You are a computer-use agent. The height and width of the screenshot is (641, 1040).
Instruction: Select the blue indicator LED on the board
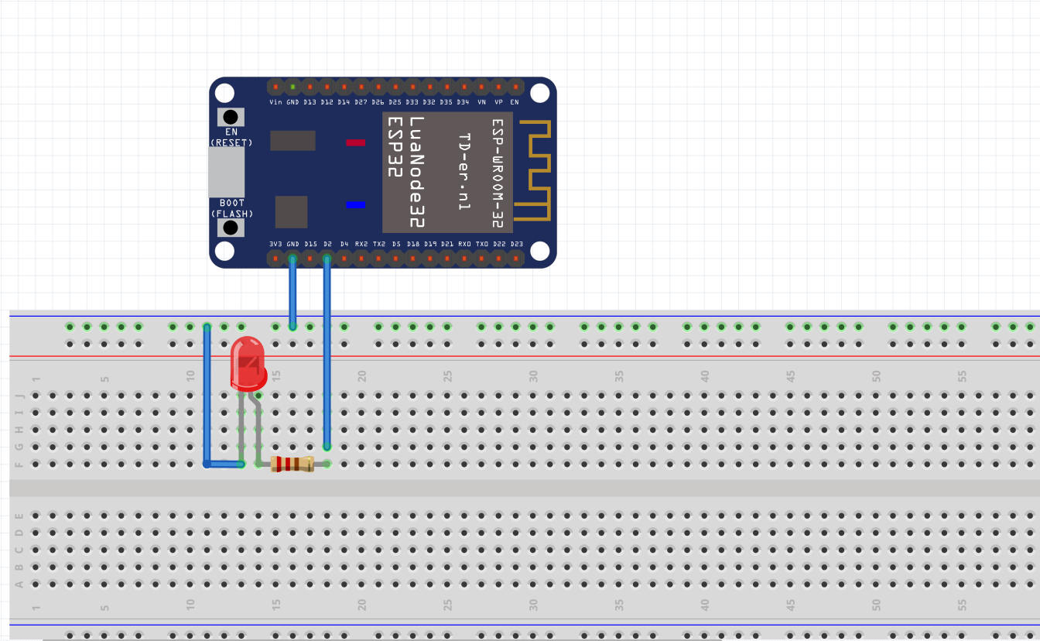point(355,204)
